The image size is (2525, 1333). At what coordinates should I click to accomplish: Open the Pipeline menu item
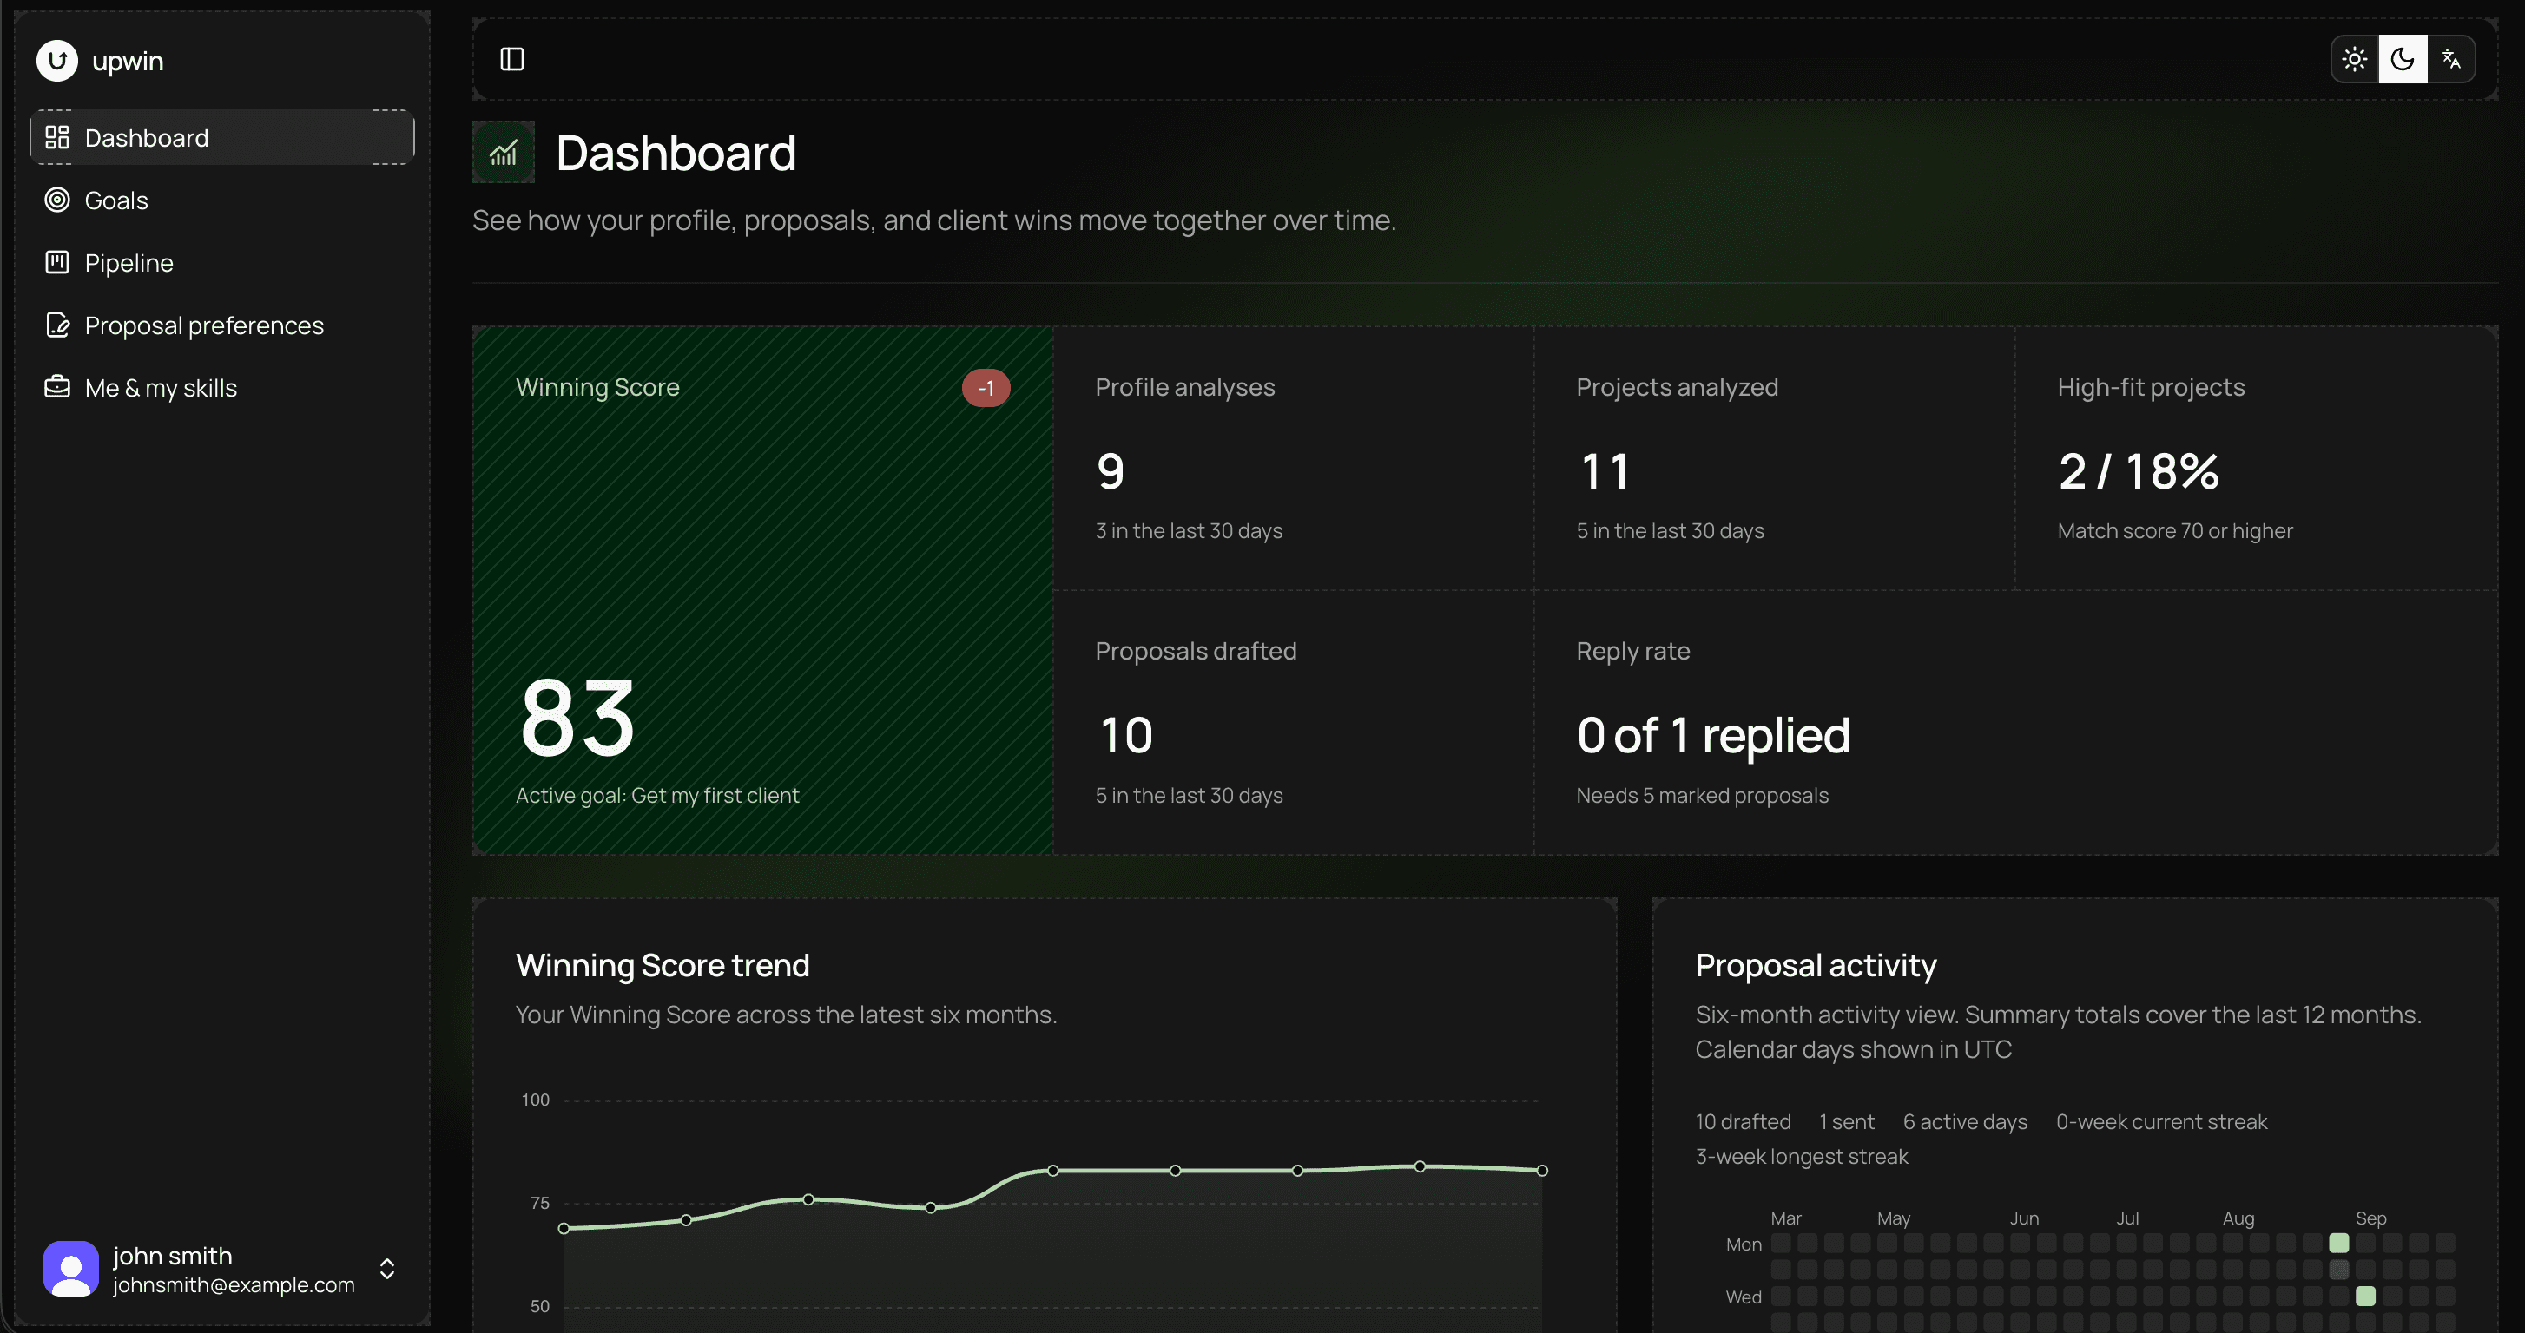tap(222, 262)
